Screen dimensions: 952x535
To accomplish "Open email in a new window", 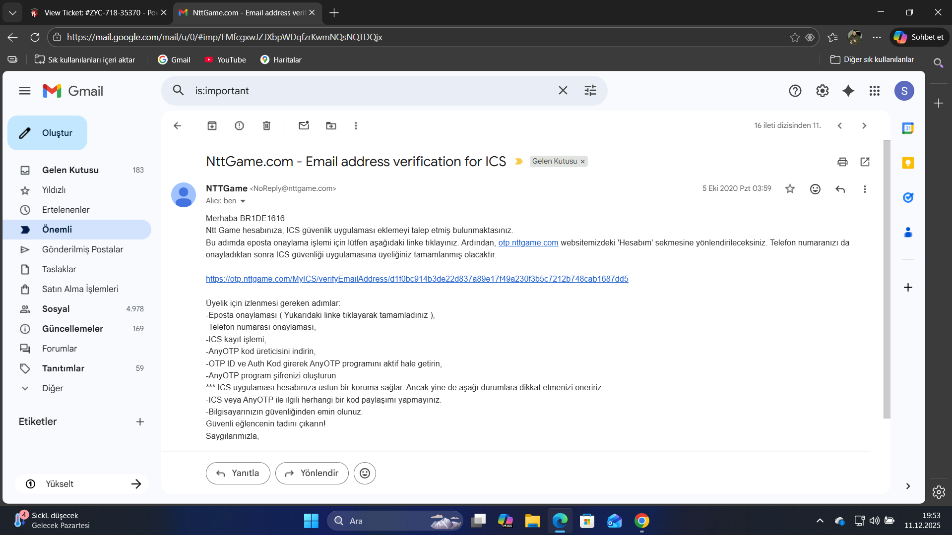I will pyautogui.click(x=865, y=162).
